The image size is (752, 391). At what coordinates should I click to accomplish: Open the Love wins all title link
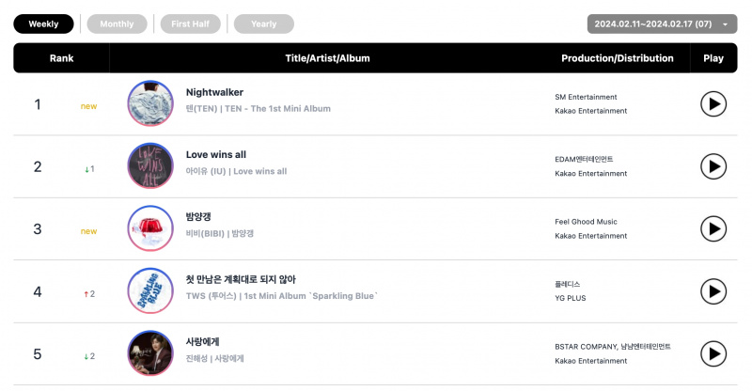216,154
